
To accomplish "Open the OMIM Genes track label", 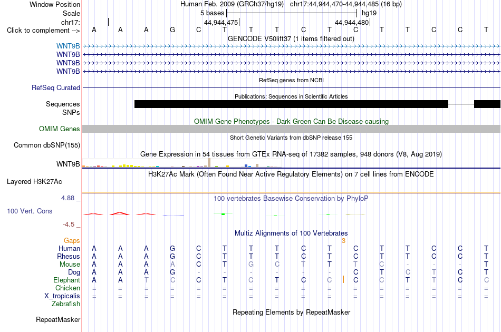I will click(59, 129).
